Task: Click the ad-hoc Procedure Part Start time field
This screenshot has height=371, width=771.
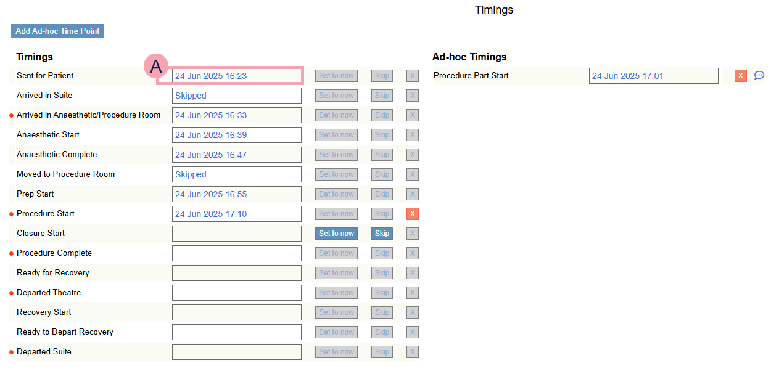Action: [653, 76]
